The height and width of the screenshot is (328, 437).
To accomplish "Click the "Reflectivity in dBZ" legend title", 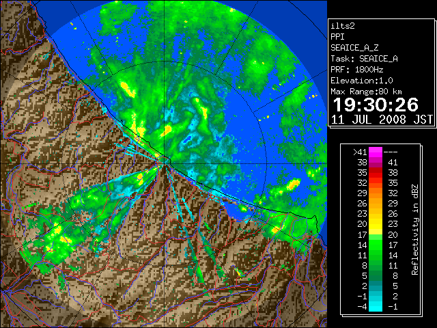I will pos(414,230).
